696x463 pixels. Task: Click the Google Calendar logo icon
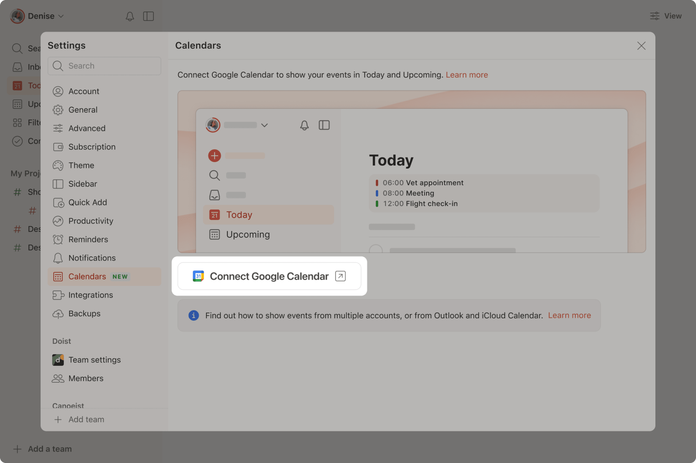(x=198, y=276)
